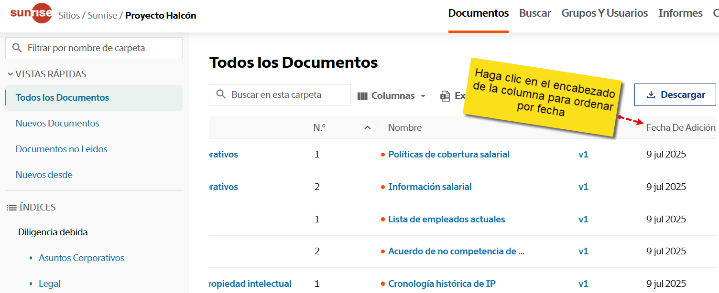Screen dimensions: 719x293
Task: Open Cronología histórica de IP document
Action: point(442,284)
